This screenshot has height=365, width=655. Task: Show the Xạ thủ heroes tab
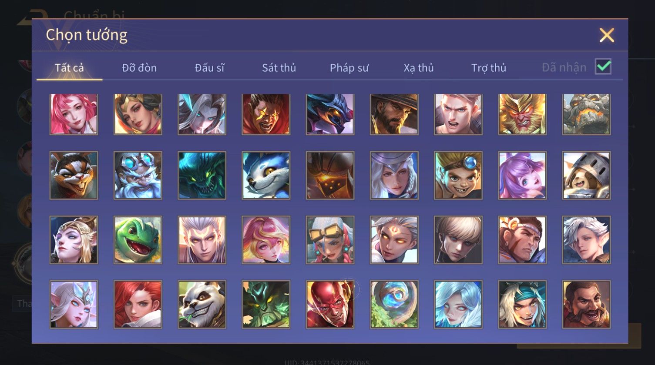pos(419,68)
